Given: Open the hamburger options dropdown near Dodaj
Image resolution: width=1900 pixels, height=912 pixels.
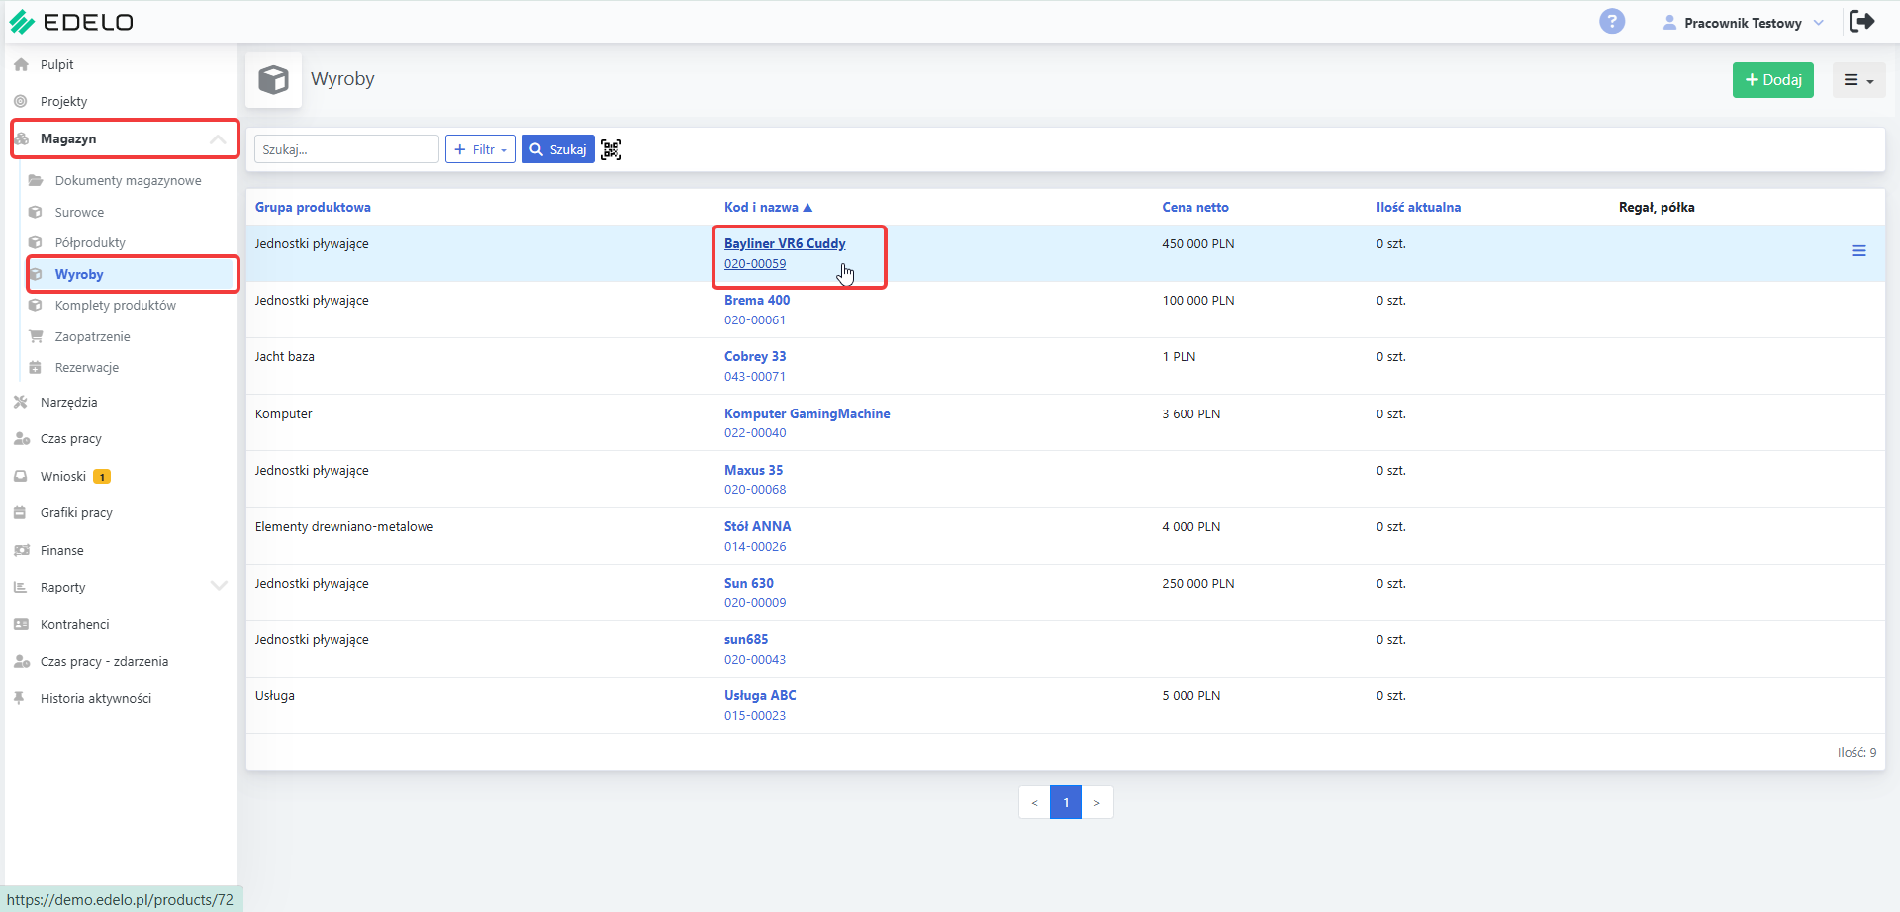Looking at the screenshot, I should tap(1858, 80).
